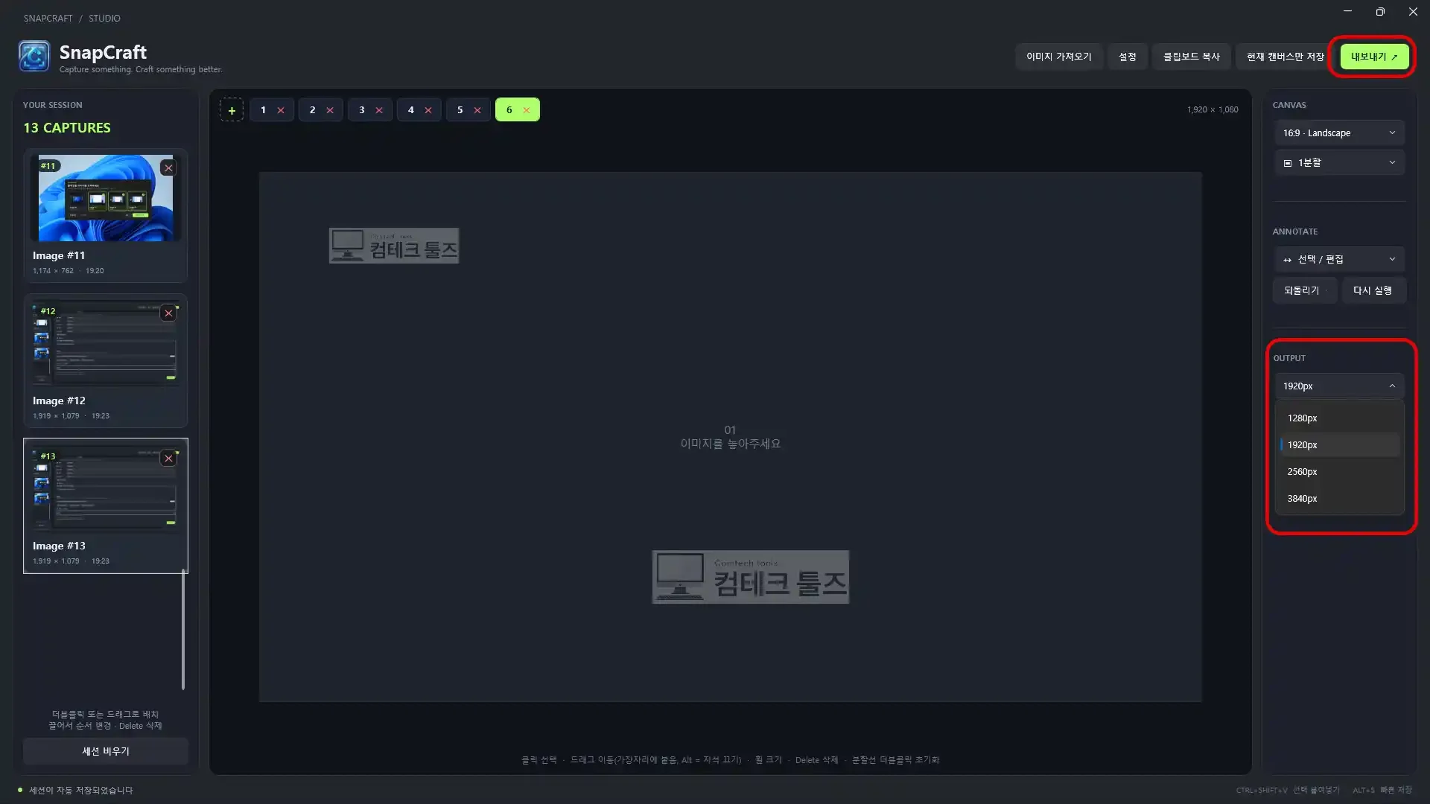The height and width of the screenshot is (804, 1430).
Task: Switch to canvas tab 1
Action: click(263, 110)
